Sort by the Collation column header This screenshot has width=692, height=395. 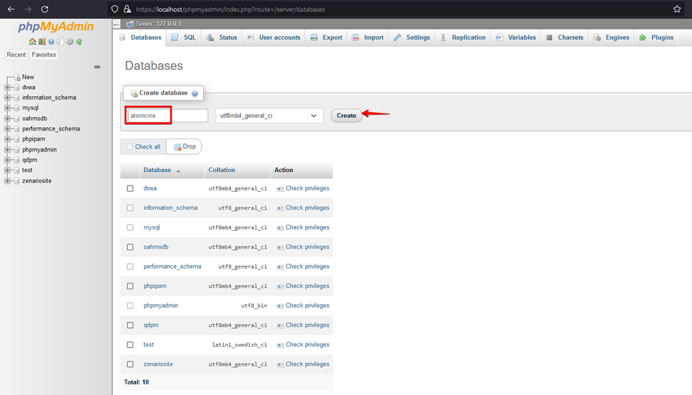221,170
